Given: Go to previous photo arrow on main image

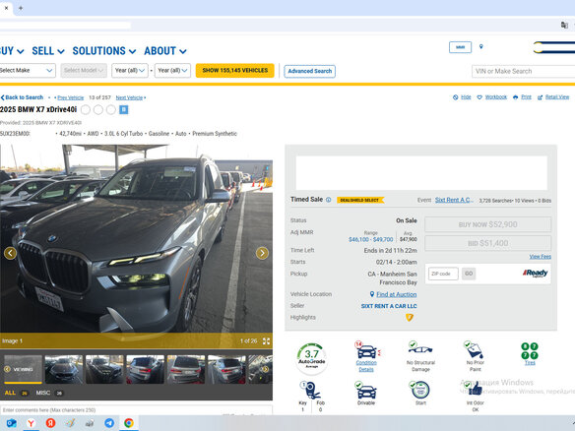Looking at the screenshot, I should (x=10, y=253).
